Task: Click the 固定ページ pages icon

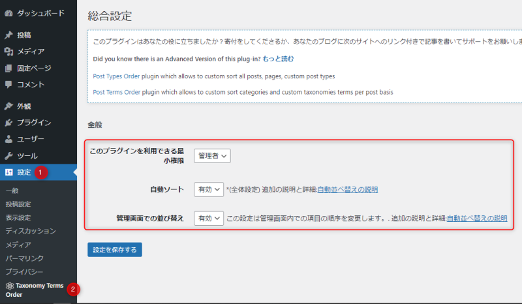Action: click(x=8, y=68)
